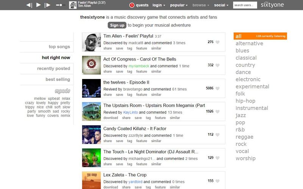Image resolution: width=303 pixels, height=189 pixels.
Task: Pick the trippy mood tag
Action: [x=30, y=107]
